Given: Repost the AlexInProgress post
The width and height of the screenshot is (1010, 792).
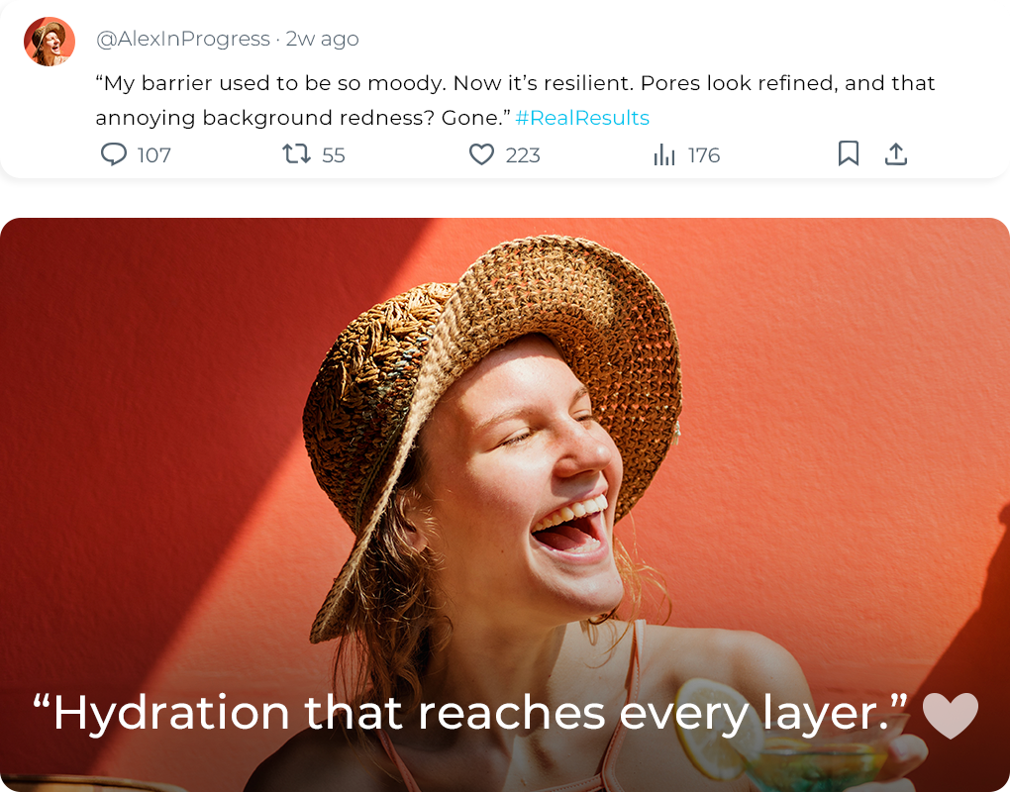Looking at the screenshot, I should coord(296,154).
